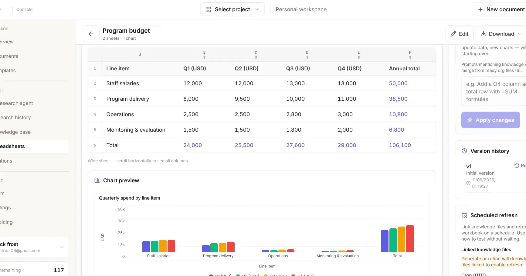The width and height of the screenshot is (526, 276).
Task: Open Settings in the sidebar
Action: (5, 208)
